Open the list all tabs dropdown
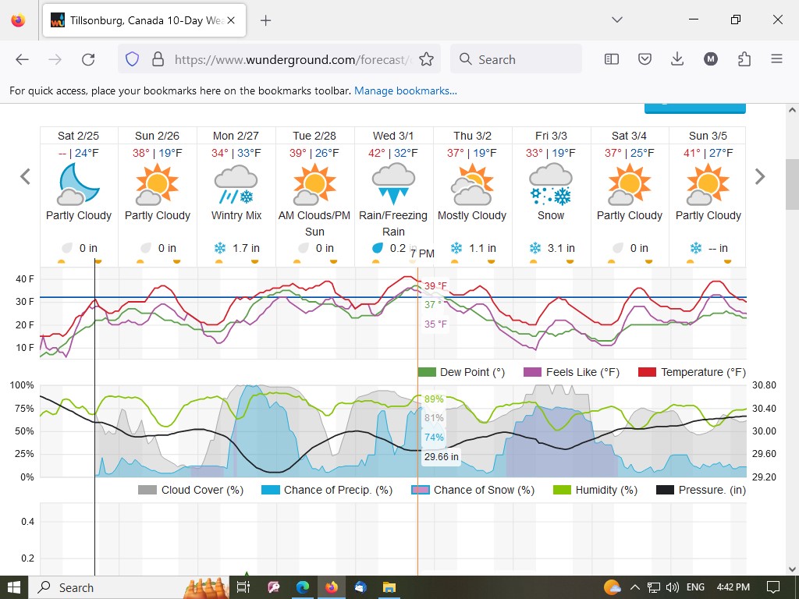Viewport: 799px width, 599px height. 616,20
